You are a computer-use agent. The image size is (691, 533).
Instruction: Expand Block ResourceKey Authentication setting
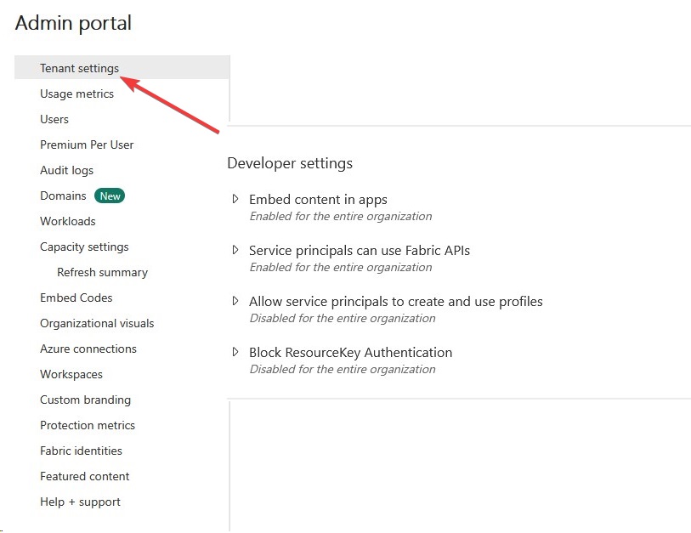coord(236,353)
